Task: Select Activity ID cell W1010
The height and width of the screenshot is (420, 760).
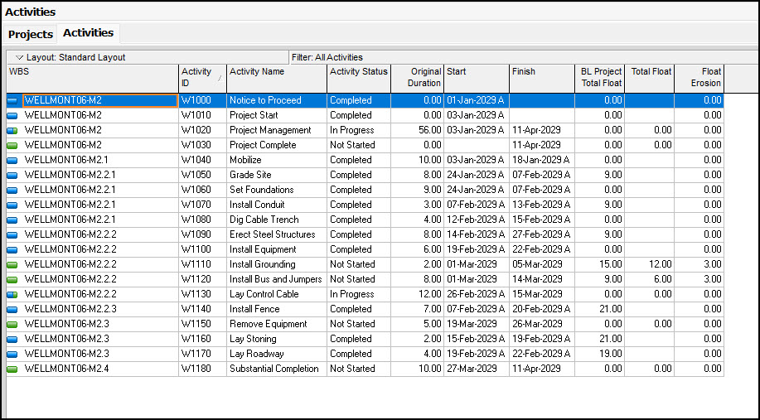Action: 202,115
